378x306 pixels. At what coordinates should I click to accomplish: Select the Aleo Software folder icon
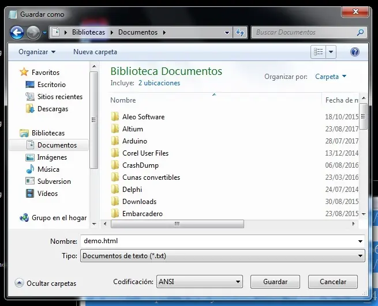pyautogui.click(x=115, y=116)
